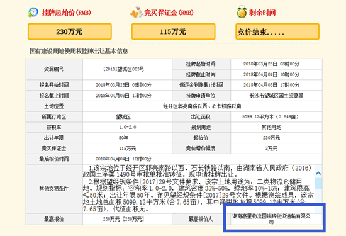Select the 望城区 value beside 所属行政区
Screen dimensions: 346x236
click(x=123, y=117)
